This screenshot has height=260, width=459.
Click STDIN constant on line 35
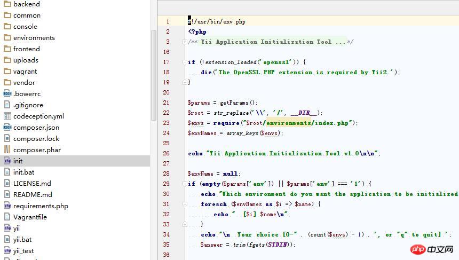277,245
